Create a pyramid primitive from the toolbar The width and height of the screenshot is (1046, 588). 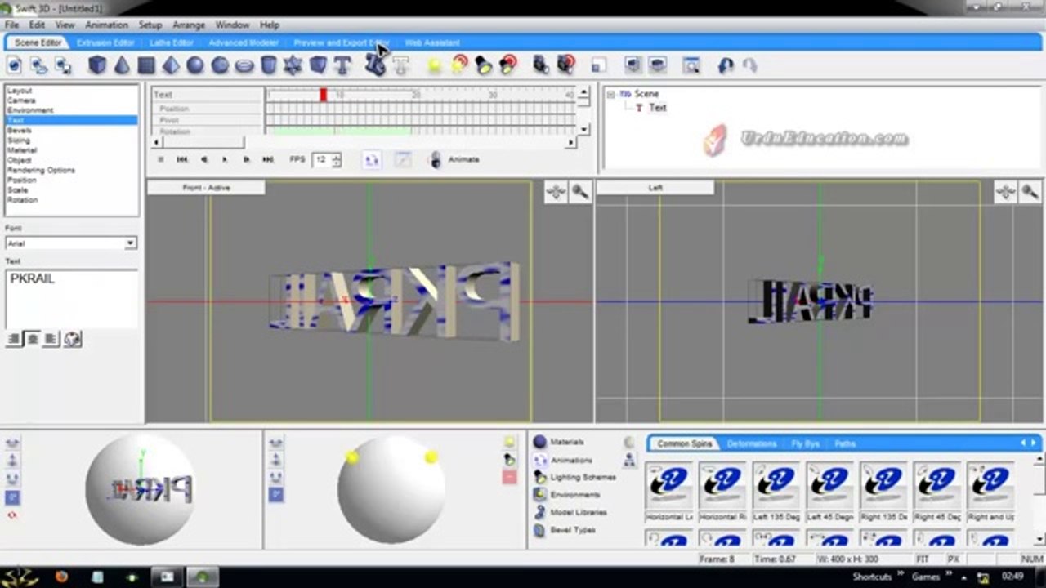(x=171, y=65)
